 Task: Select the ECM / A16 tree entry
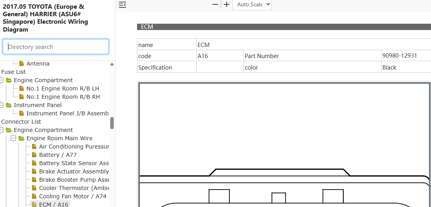54,204
